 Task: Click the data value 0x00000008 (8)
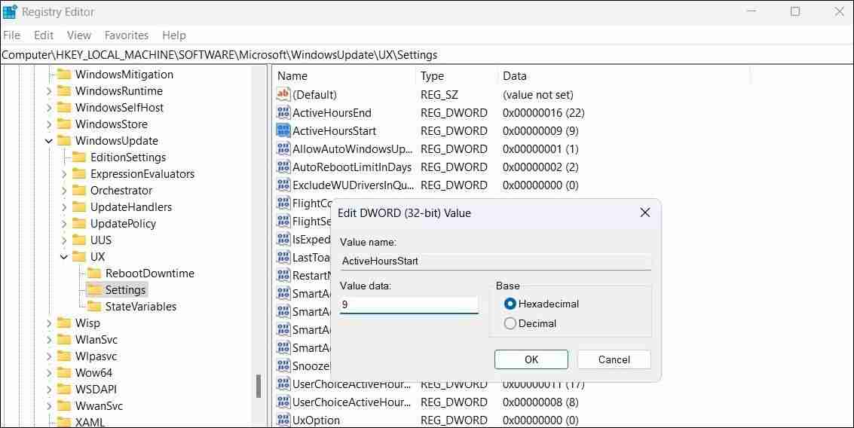tap(540, 402)
